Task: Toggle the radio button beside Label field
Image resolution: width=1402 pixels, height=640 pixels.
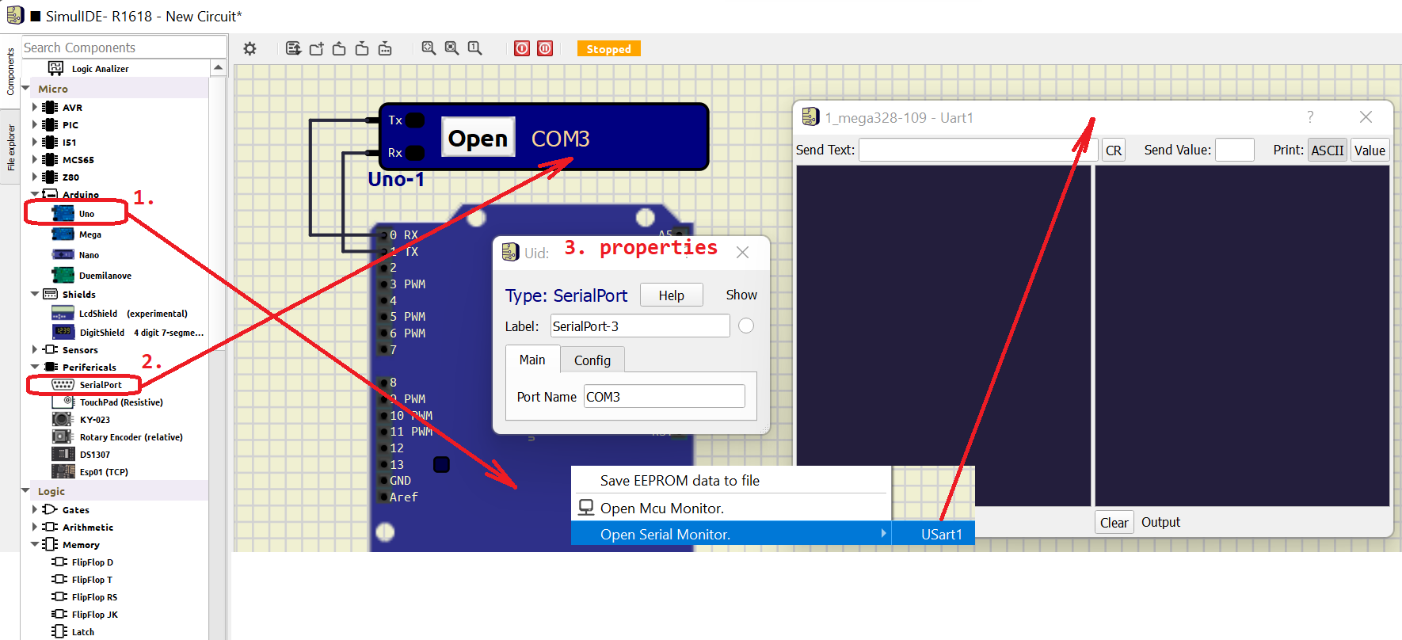Action: click(x=746, y=326)
